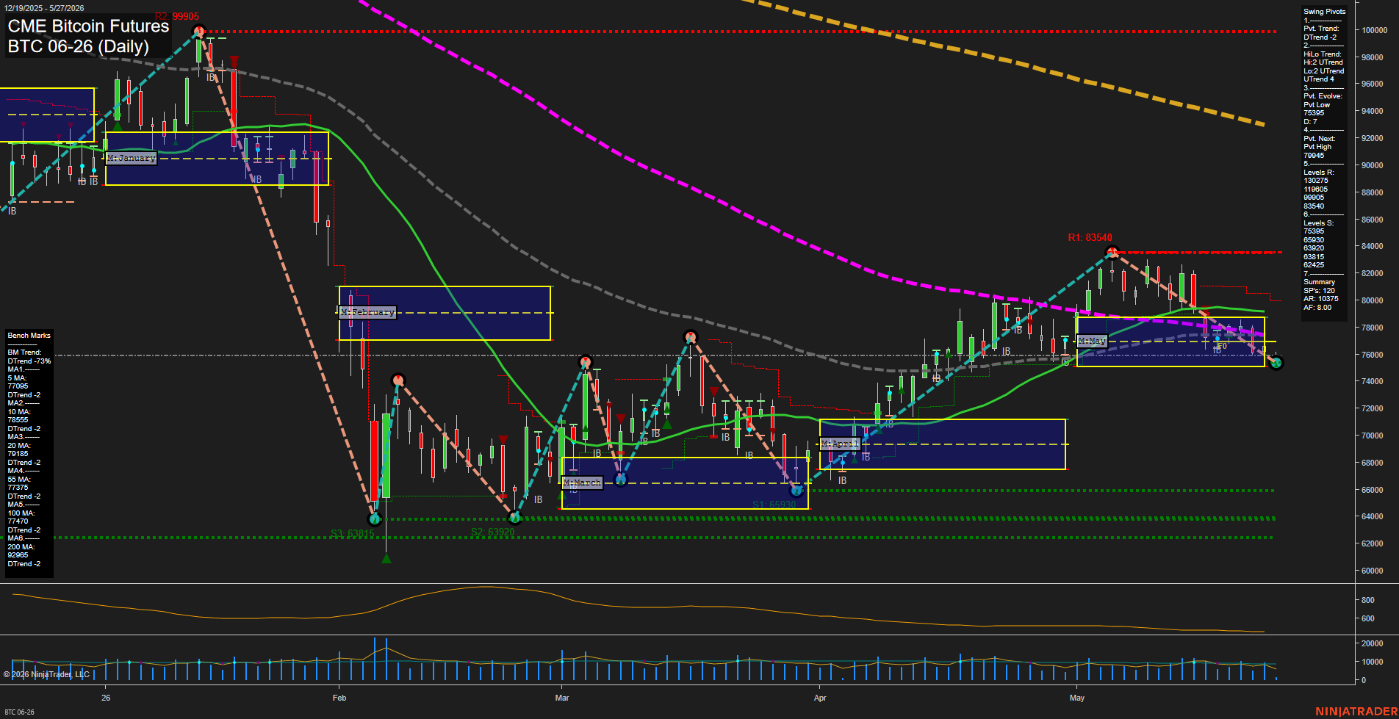
Task: Click the 'Hi:2 UTrend' value
Action: (1323, 62)
